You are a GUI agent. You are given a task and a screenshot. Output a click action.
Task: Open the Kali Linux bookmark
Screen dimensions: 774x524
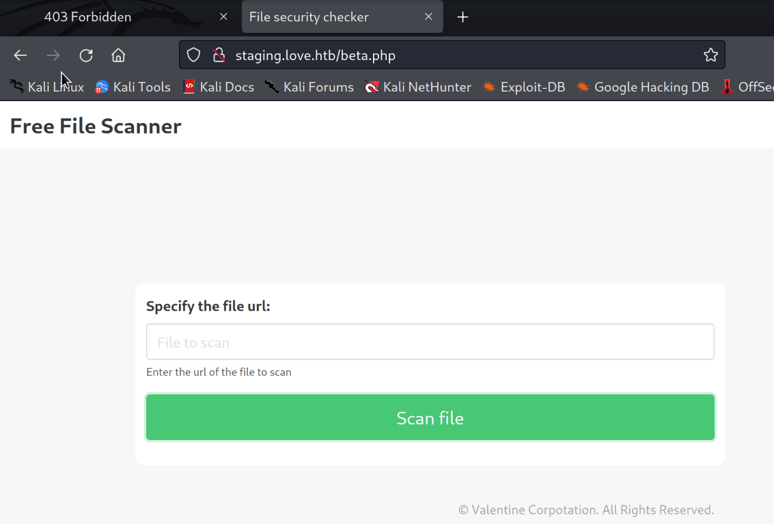[x=47, y=87]
